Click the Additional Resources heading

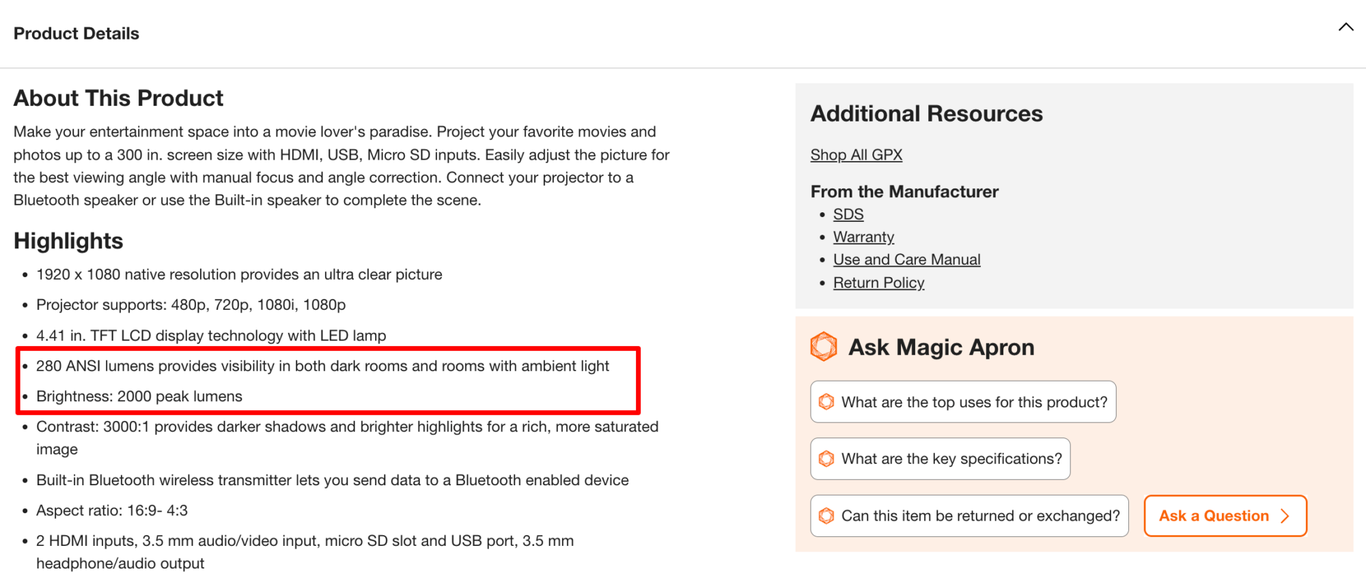(926, 113)
